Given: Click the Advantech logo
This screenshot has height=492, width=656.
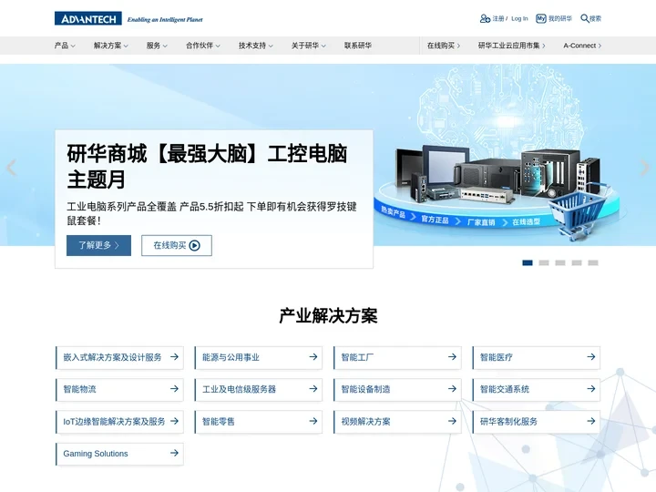Looking at the screenshot, I should [87, 18].
